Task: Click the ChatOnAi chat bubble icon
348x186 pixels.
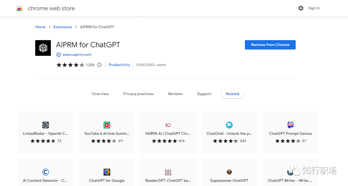Action: tap(229, 125)
